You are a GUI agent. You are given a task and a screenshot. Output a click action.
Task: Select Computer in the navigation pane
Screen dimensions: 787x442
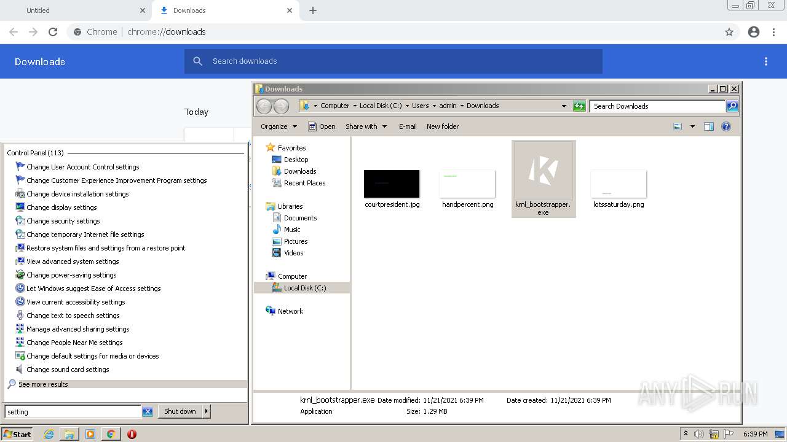292,276
